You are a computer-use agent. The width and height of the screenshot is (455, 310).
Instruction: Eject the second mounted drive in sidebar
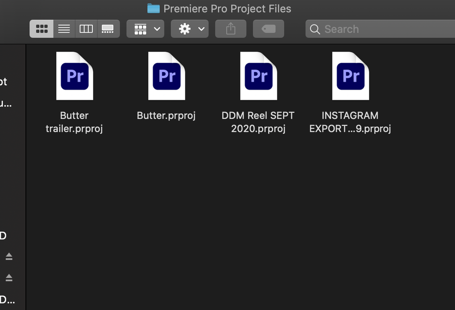(10, 278)
